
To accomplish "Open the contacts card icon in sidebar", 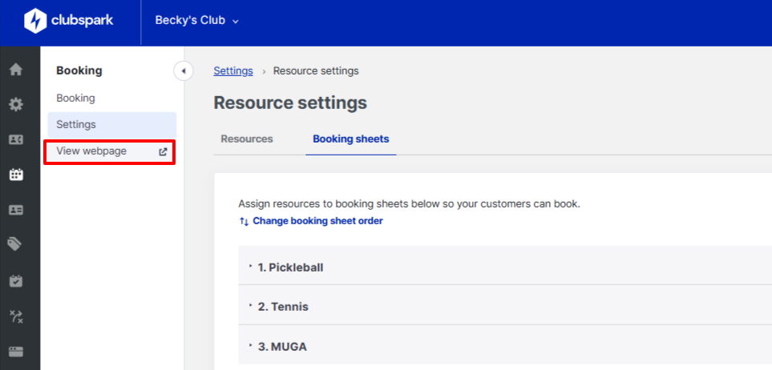I will coord(16,139).
